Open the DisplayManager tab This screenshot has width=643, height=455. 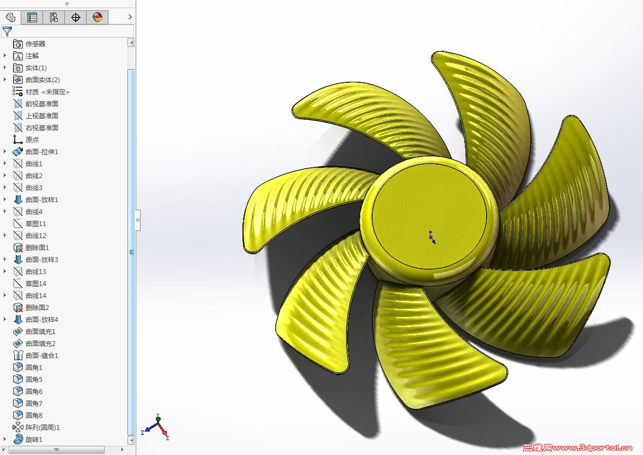coord(97,17)
